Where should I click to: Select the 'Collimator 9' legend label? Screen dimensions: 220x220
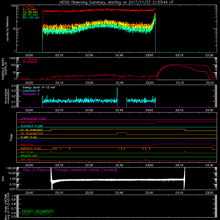point(31,94)
